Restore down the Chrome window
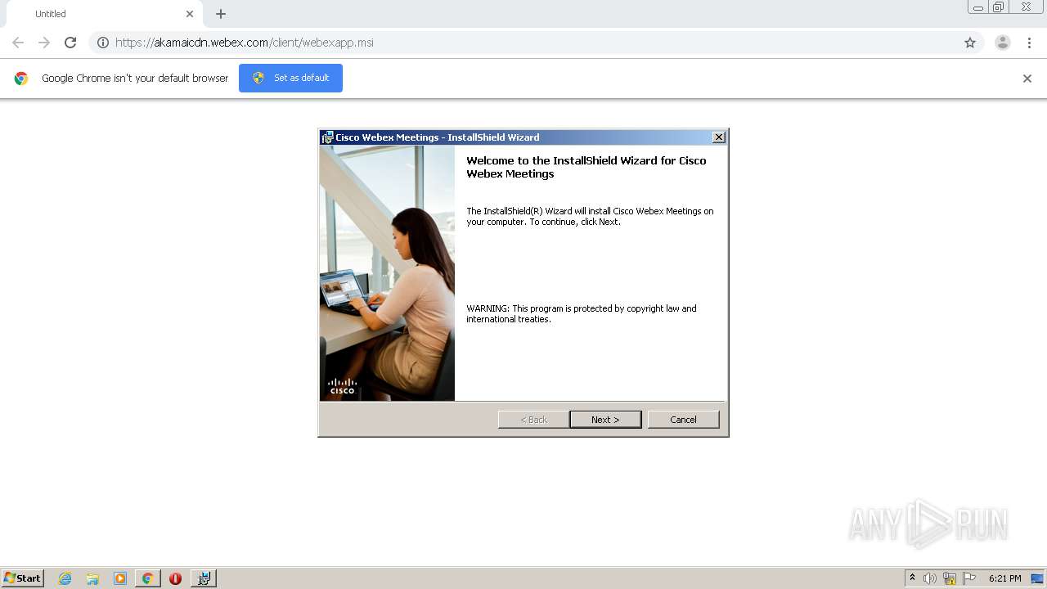Image resolution: width=1047 pixels, height=589 pixels. [999, 7]
